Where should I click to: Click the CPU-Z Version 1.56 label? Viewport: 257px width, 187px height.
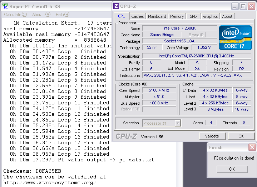pyautogui.click(x=152, y=137)
